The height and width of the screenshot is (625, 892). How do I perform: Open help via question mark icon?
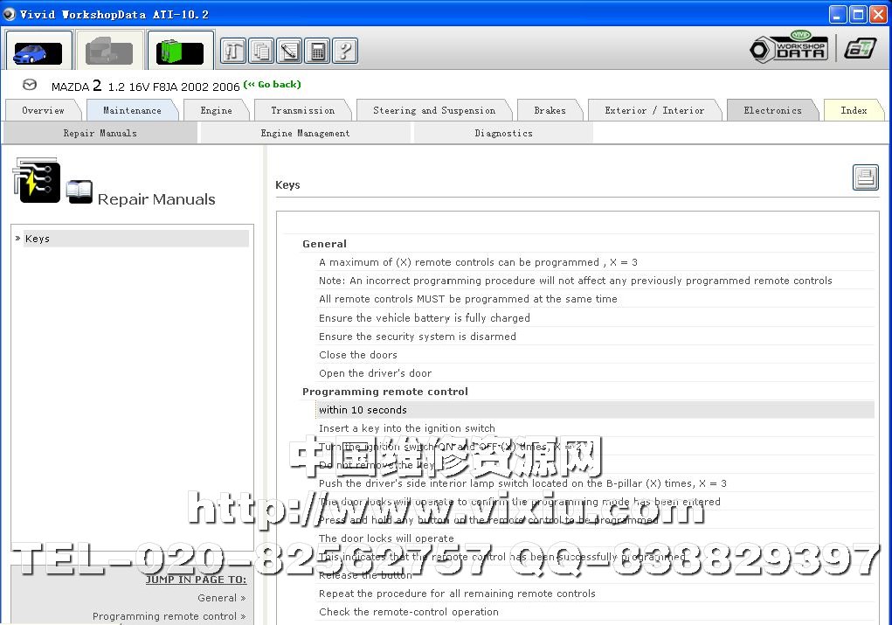click(x=345, y=51)
